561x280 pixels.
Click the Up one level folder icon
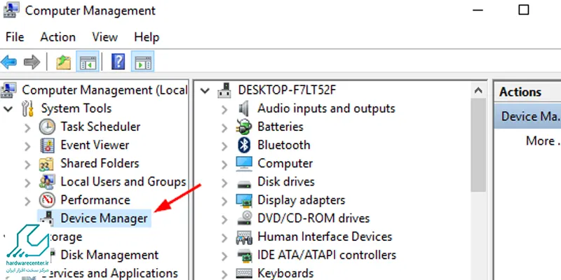click(64, 62)
